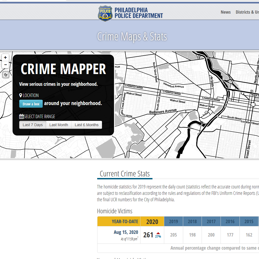Screen dimensions: 259x259
Task: Select the 2019 year column header
Action: point(174,222)
